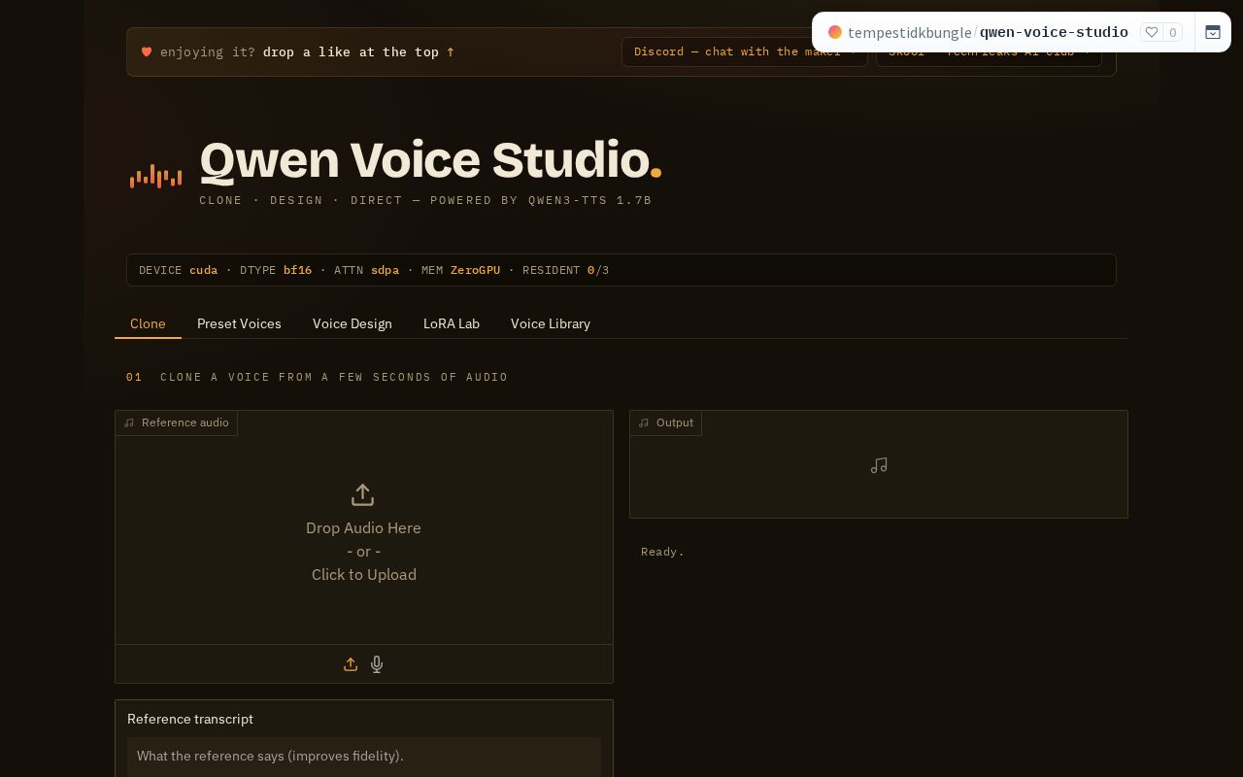The height and width of the screenshot is (777, 1243).
Task: Open tempestidkbungle profile link
Action: (909, 32)
